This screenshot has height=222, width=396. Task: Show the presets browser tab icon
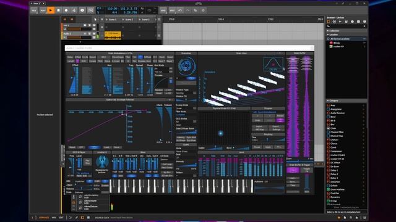[334, 22]
